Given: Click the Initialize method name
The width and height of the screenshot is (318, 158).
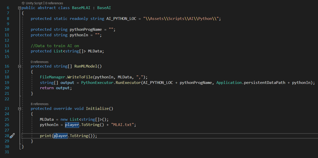Looking at the screenshot, I should point(97,109).
